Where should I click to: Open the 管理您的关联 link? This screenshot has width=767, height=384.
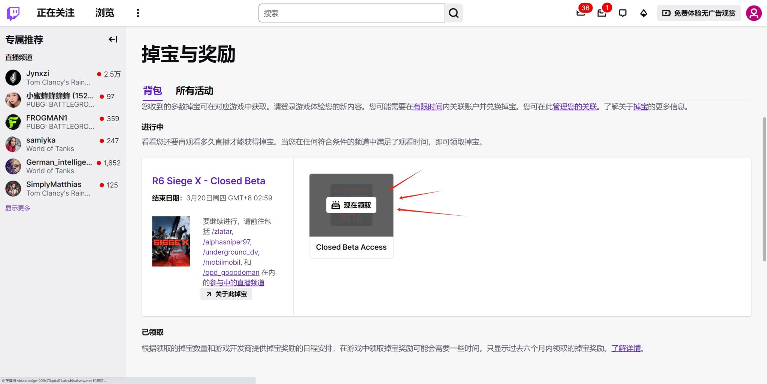(575, 107)
